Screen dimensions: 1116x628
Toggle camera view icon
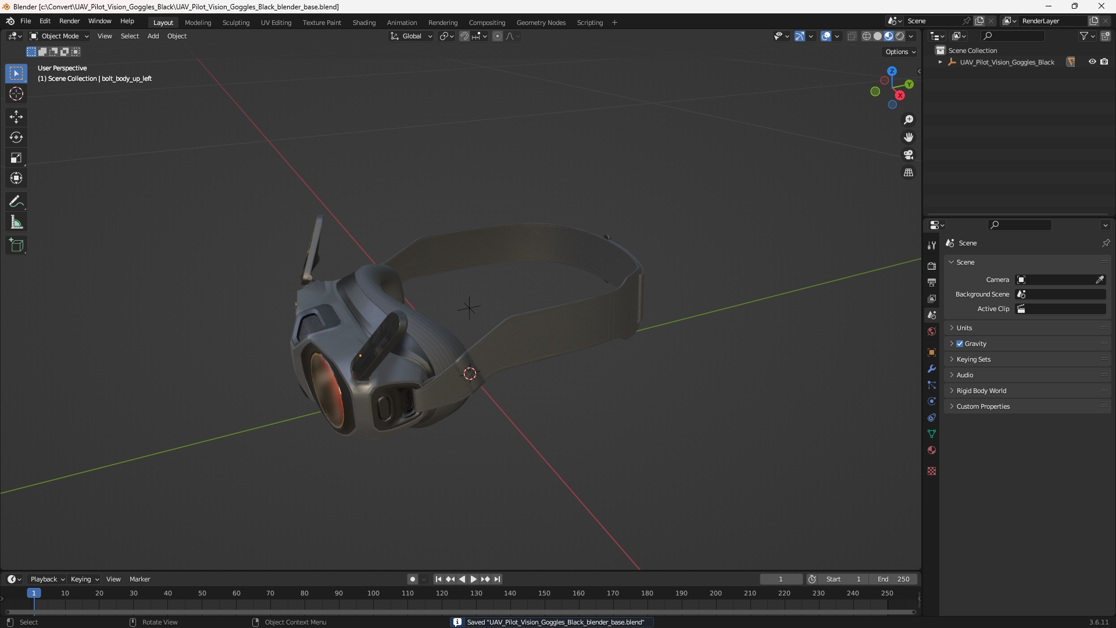[x=908, y=155]
